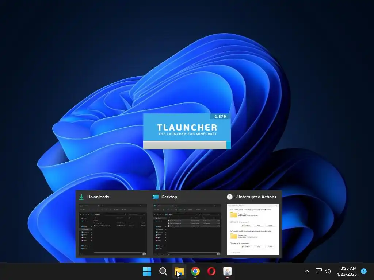374x280 pixels.
Task: Open the 2 Interrupted Actions preview
Action: [253, 230]
